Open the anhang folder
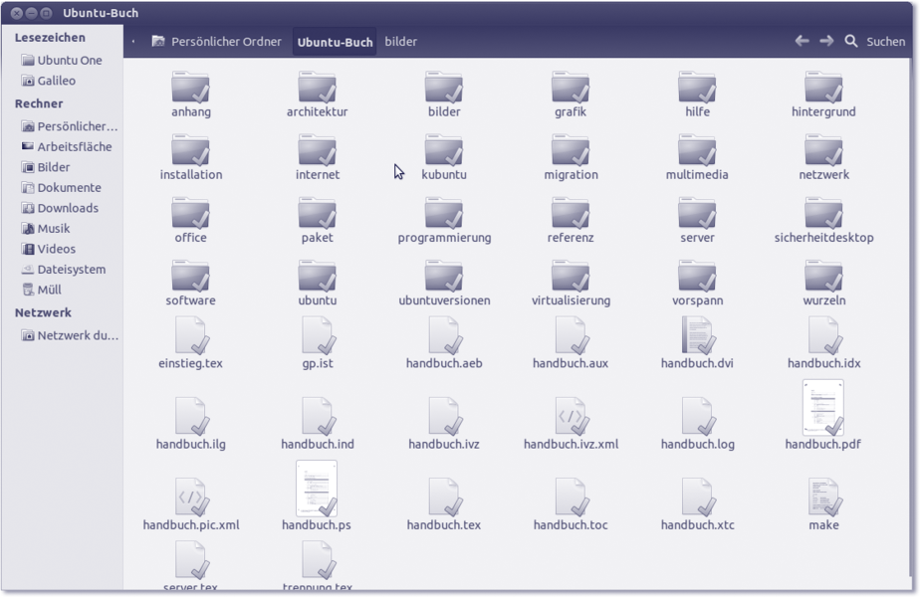Viewport: 920px width, 597px height. click(190, 89)
